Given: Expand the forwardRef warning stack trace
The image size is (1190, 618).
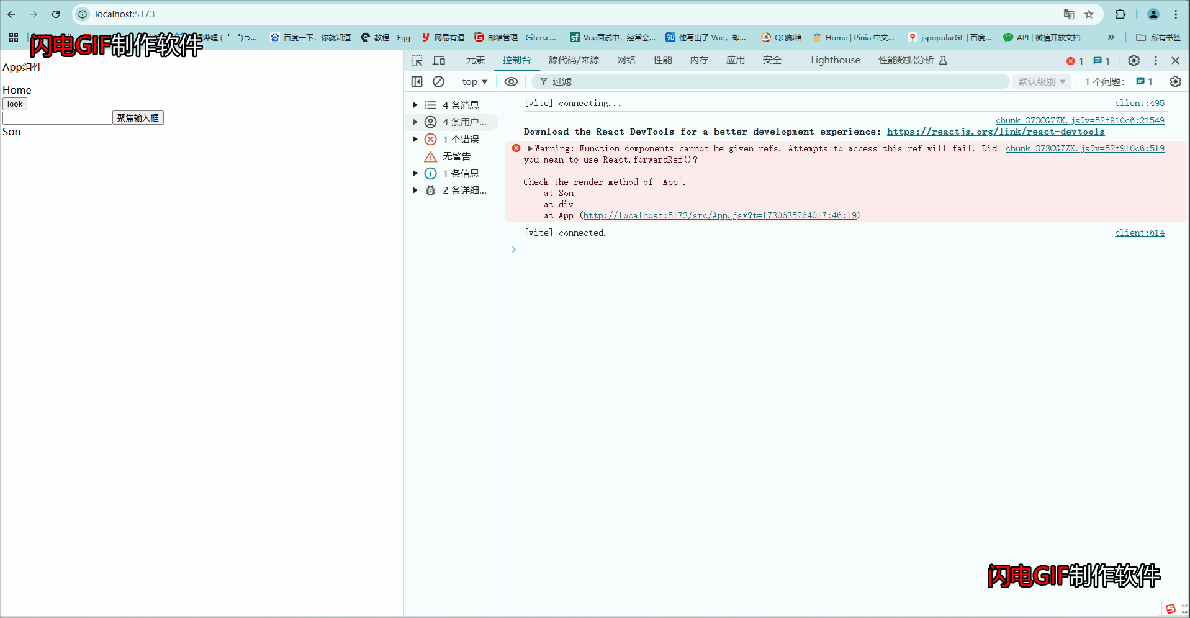Looking at the screenshot, I should [530, 148].
